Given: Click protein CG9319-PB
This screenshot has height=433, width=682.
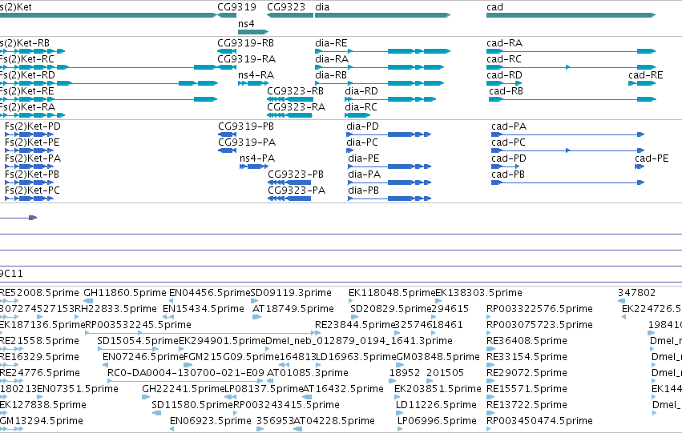Looking at the screenshot, I should [227, 134].
